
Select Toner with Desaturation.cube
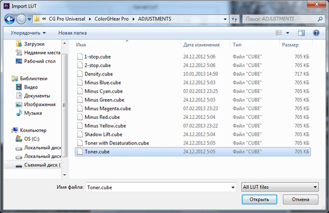(193, 143)
